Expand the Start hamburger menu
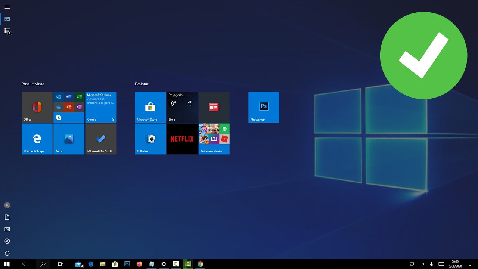Viewport: 478px width, 269px height. (7, 7)
